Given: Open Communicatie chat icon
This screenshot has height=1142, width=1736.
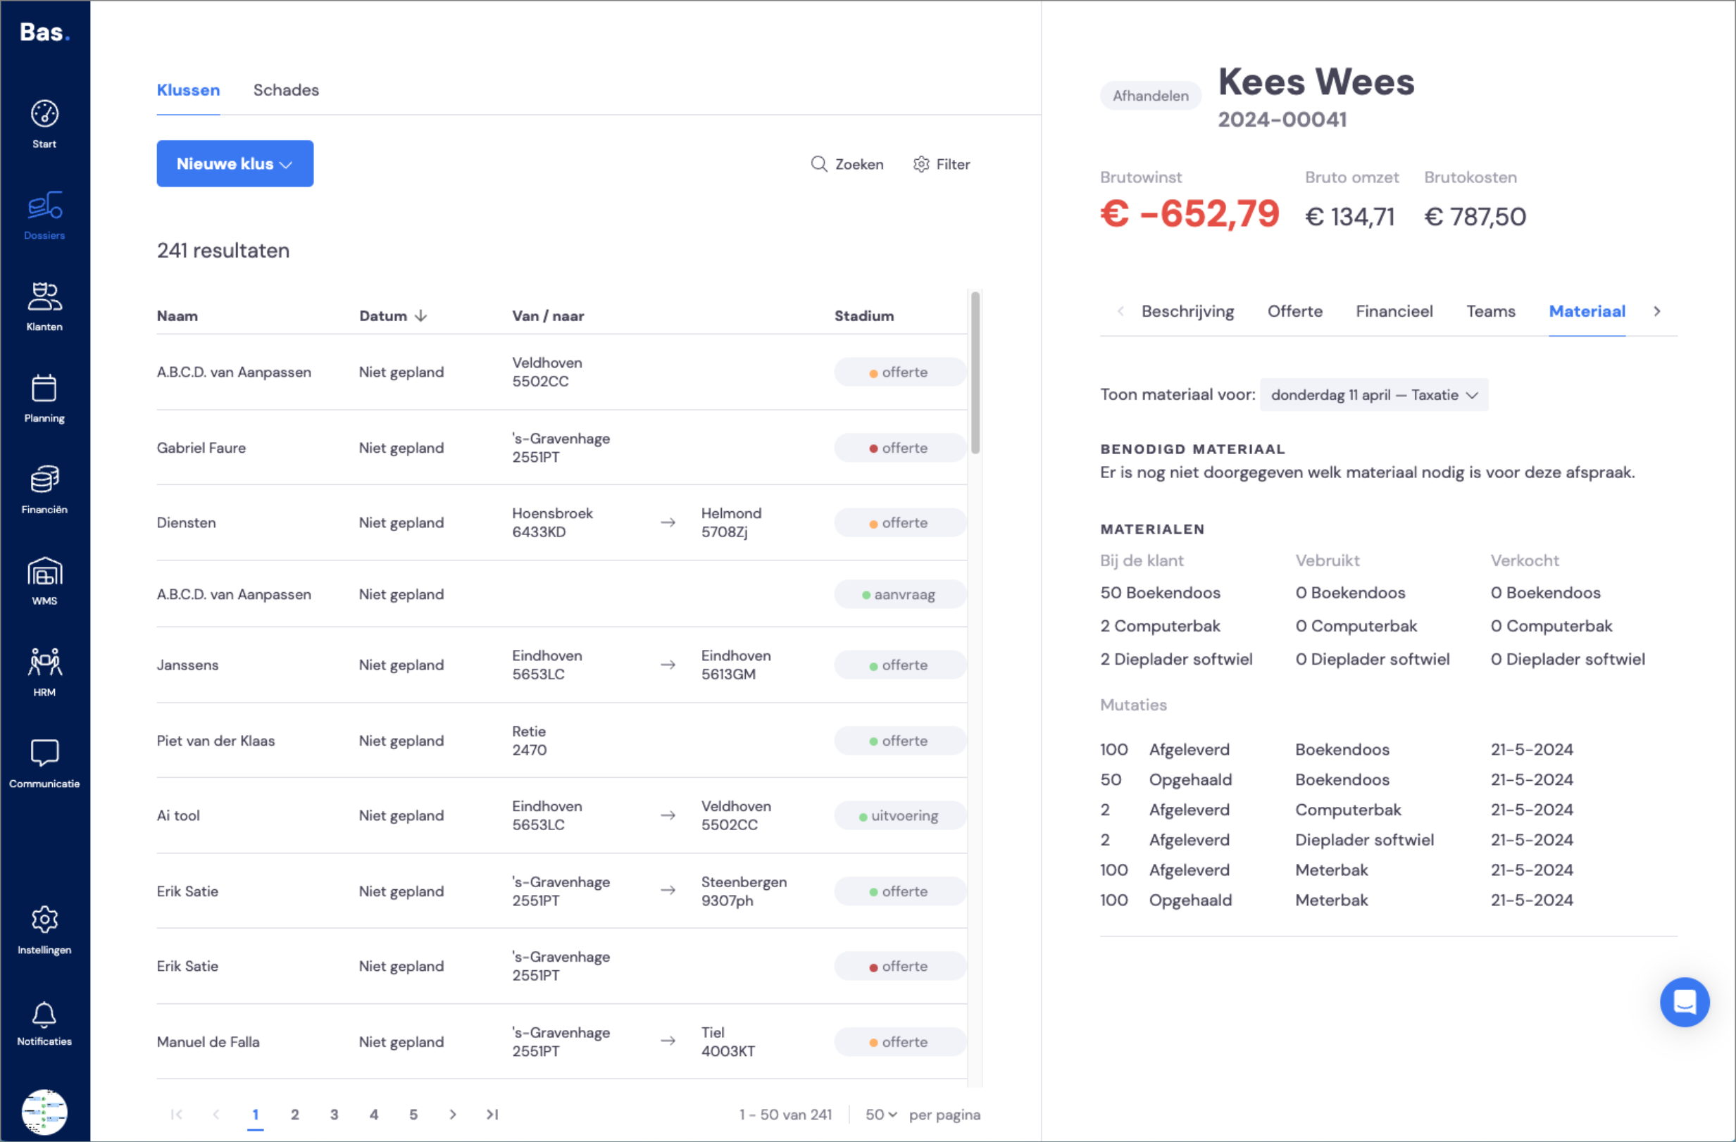Looking at the screenshot, I should (44, 763).
